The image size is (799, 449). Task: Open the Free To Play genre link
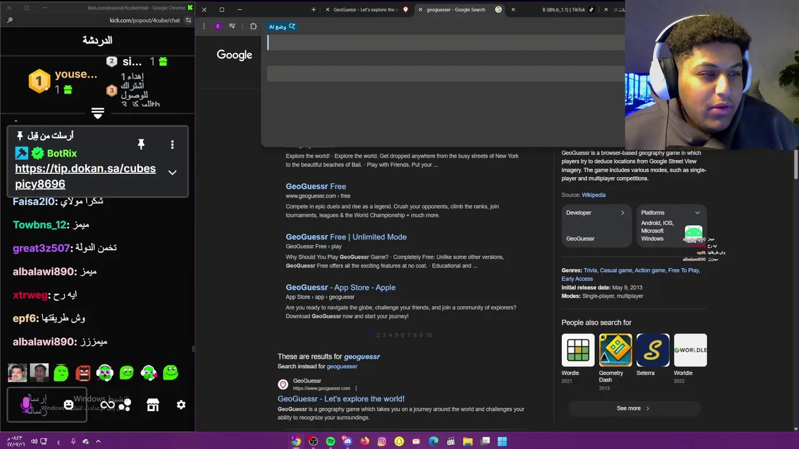[x=684, y=270]
